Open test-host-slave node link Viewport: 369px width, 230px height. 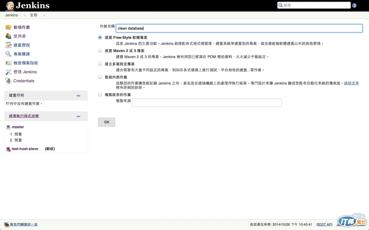click(x=25, y=149)
